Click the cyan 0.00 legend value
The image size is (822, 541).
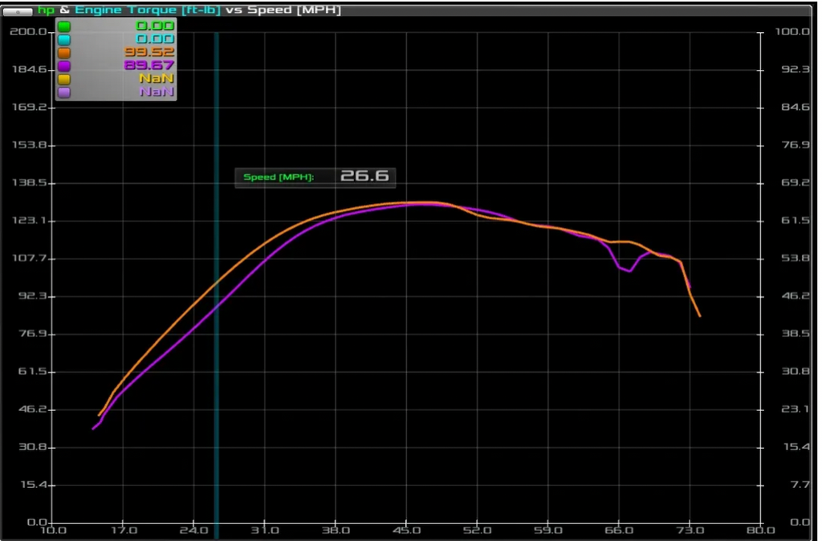(155, 39)
